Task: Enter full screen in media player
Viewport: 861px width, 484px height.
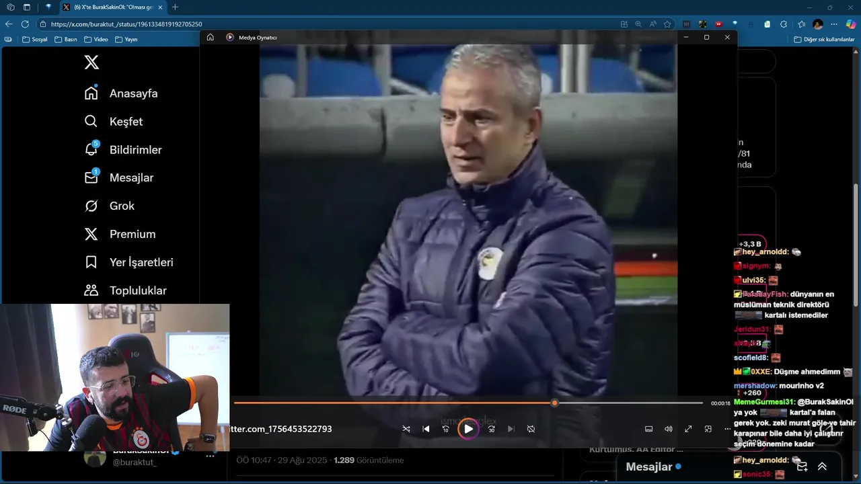Action: pyautogui.click(x=688, y=429)
